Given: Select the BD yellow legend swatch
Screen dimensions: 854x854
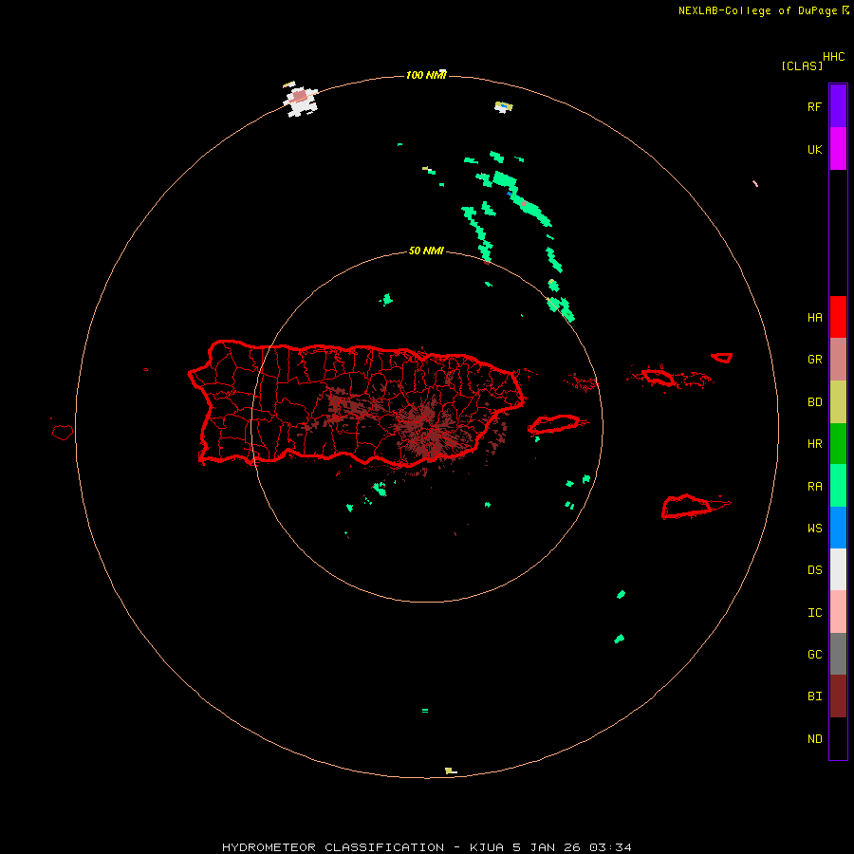Looking at the screenshot, I should (x=838, y=402).
